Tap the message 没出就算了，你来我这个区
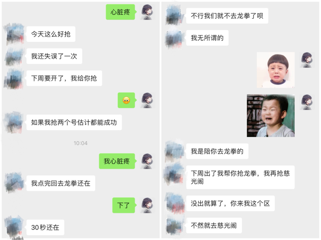 [x=230, y=203]
